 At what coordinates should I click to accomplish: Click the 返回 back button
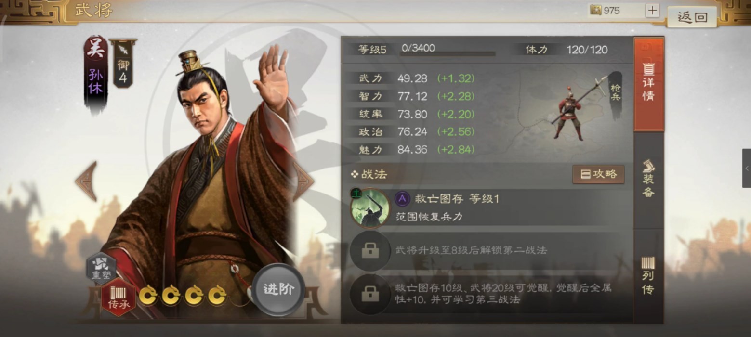pyautogui.click(x=692, y=17)
